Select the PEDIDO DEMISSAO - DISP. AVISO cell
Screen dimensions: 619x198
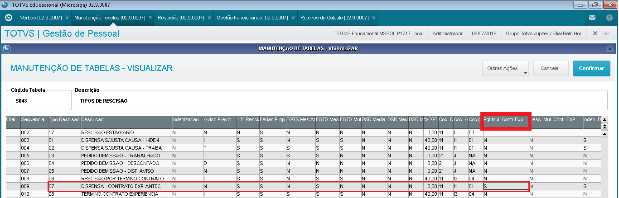click(x=126, y=171)
